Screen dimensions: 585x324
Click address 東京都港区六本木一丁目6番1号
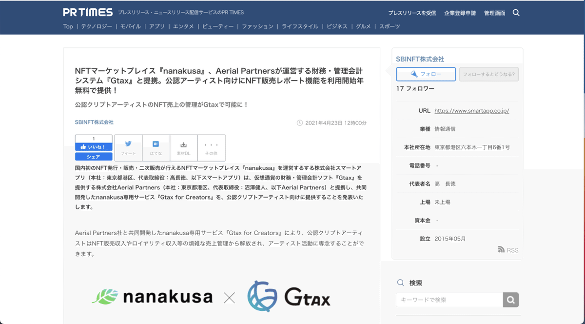pos(472,147)
